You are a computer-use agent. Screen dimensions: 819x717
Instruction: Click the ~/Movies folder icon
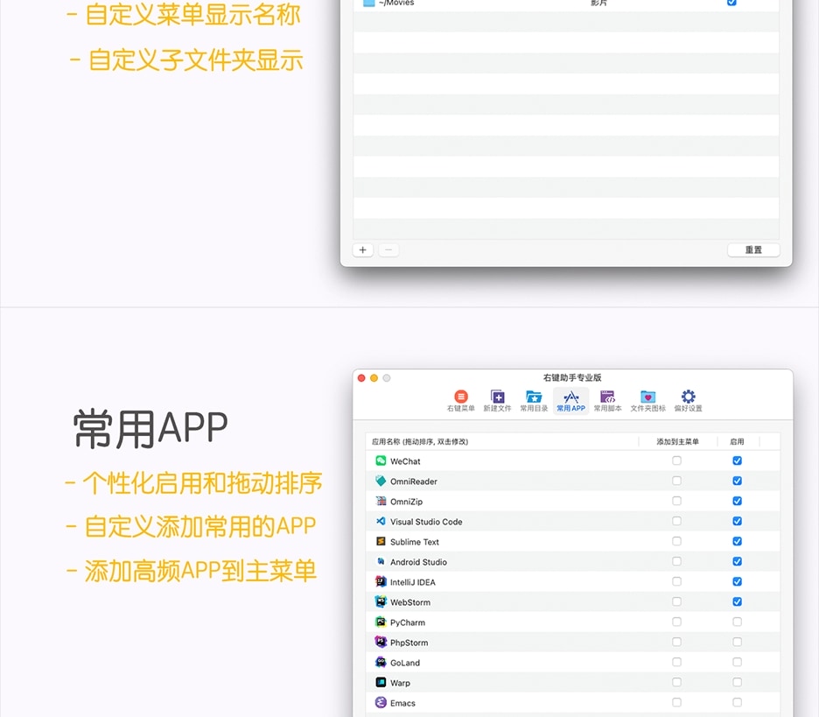pos(368,3)
